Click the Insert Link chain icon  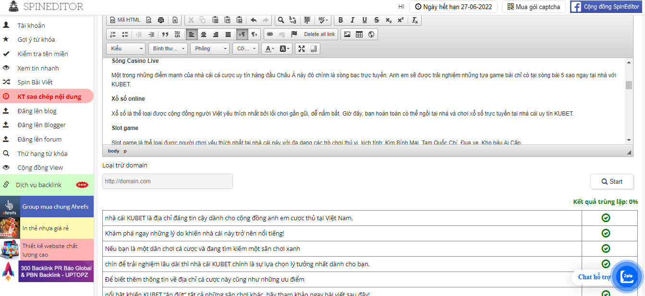pos(270,35)
